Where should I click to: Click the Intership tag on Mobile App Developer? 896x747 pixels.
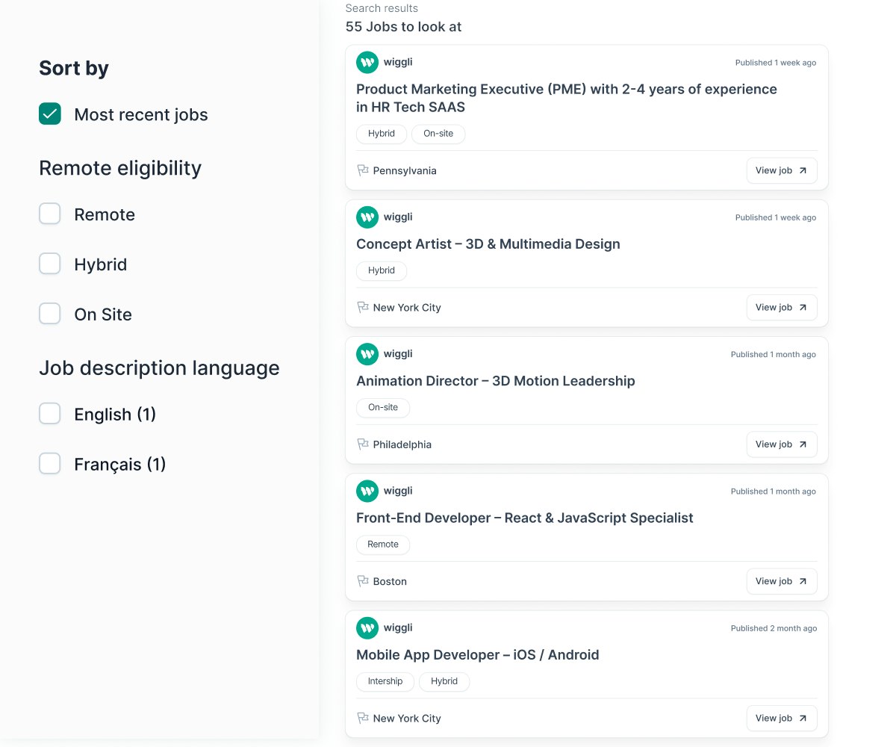pyautogui.click(x=385, y=681)
